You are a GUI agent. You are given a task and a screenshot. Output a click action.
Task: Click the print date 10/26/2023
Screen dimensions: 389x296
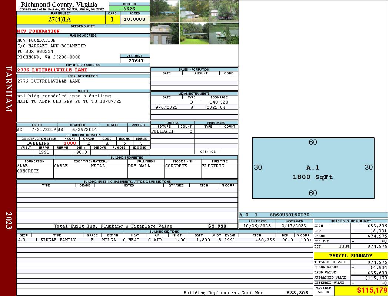pyautogui.click(x=257, y=226)
